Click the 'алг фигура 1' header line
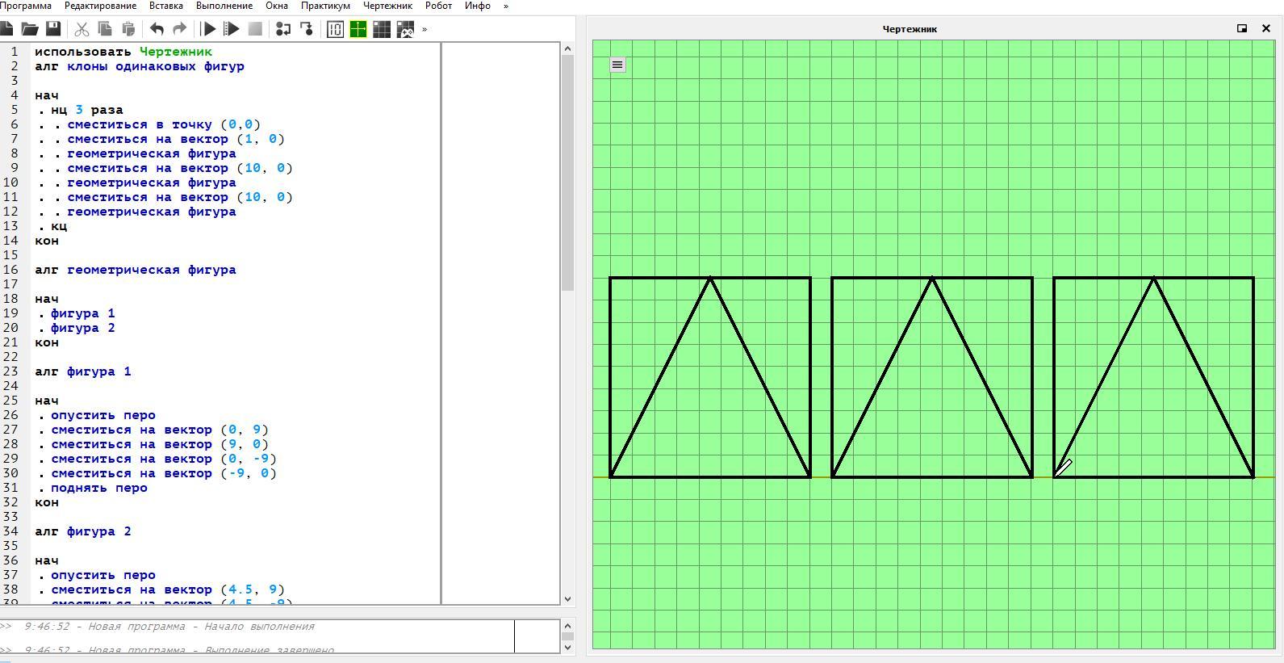The width and height of the screenshot is (1284, 663). (83, 371)
